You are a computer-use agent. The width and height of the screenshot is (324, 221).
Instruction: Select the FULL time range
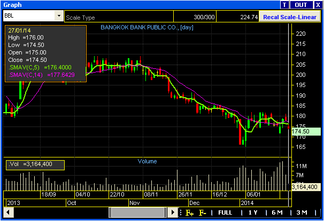coord(225,212)
